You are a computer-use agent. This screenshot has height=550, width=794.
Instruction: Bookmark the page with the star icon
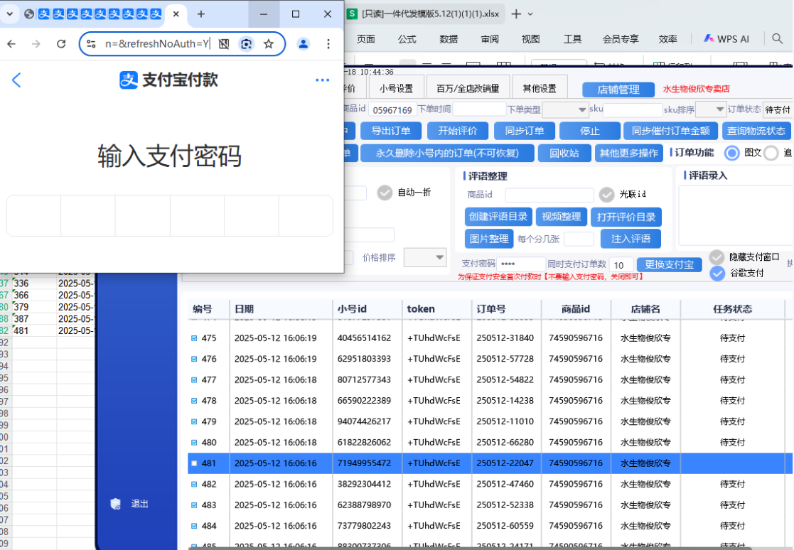coord(269,43)
